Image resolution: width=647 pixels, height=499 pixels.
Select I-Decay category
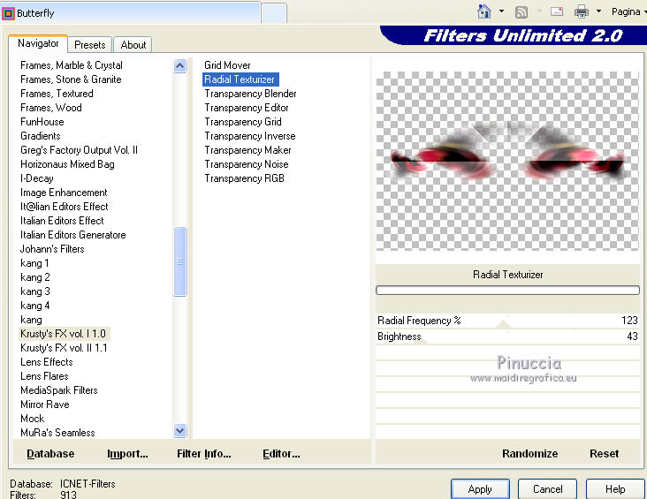coord(37,178)
